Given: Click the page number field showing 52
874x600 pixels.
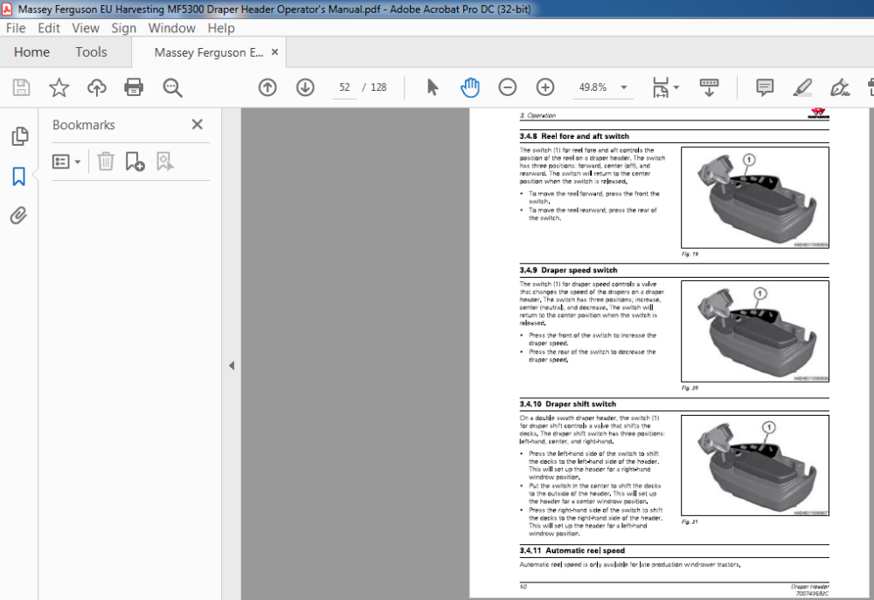Looking at the screenshot, I should point(344,87).
